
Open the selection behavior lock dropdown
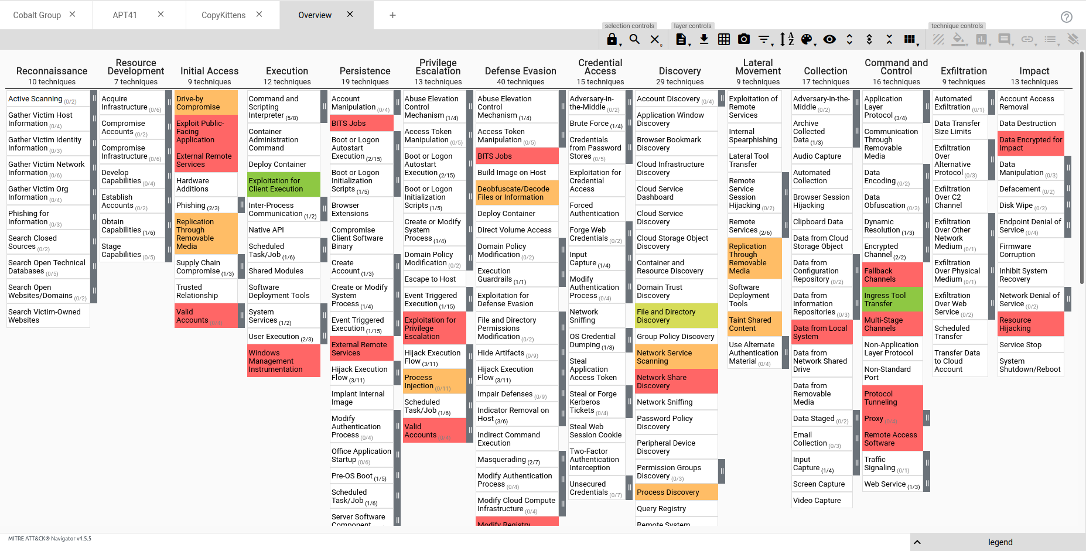[x=613, y=39]
